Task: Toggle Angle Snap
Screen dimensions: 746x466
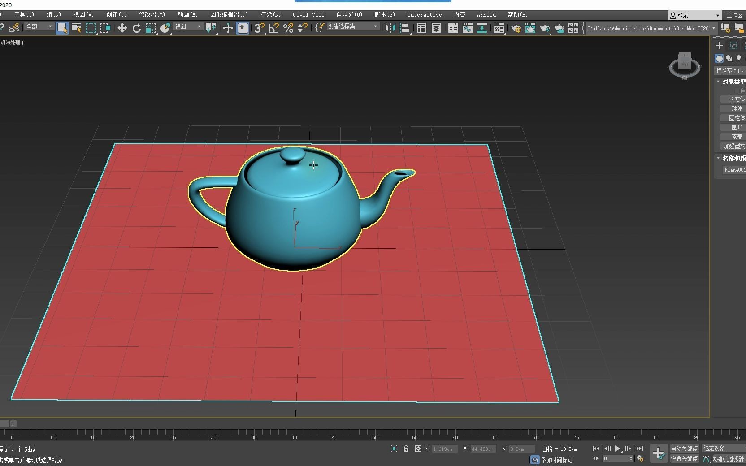Action: pos(273,28)
